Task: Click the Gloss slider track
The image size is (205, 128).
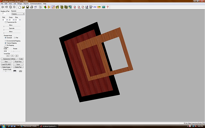Action: tap(12, 26)
